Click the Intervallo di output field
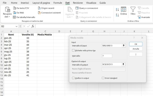This screenshot has width=153, height=96. (112, 64)
